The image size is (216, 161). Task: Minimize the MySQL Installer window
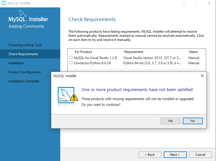coord(184,3)
